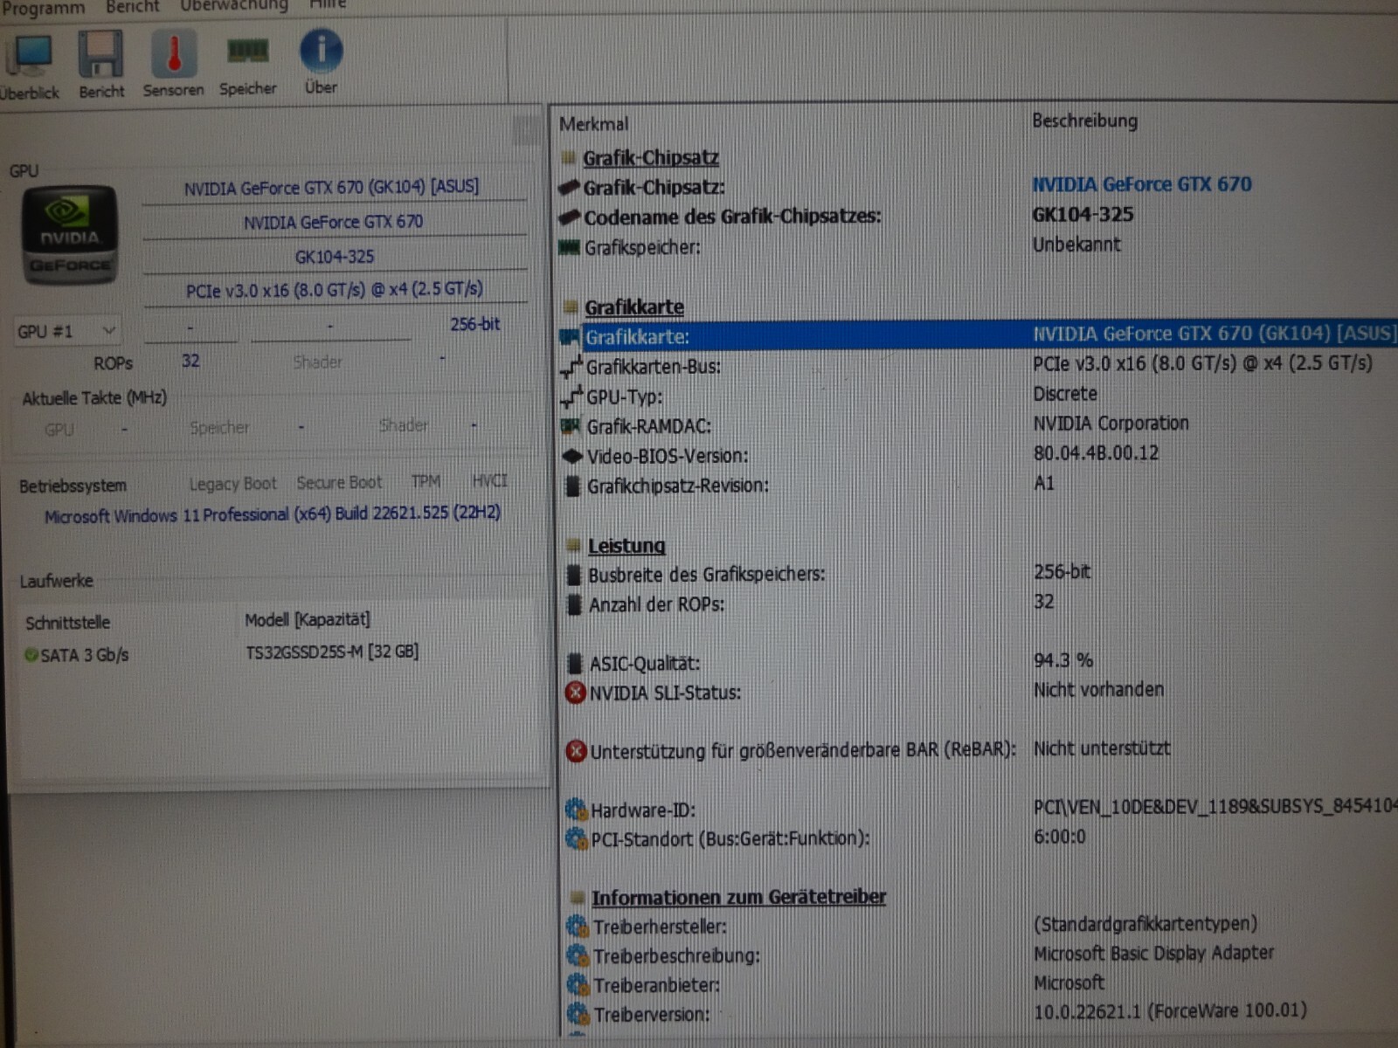
Task: Click the Grafikkarten-Bus icon
Action: (x=572, y=368)
